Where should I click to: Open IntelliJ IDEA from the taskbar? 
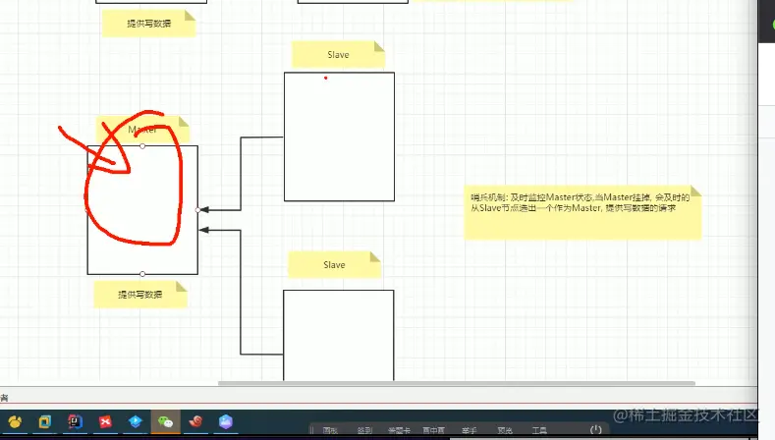click(x=75, y=421)
